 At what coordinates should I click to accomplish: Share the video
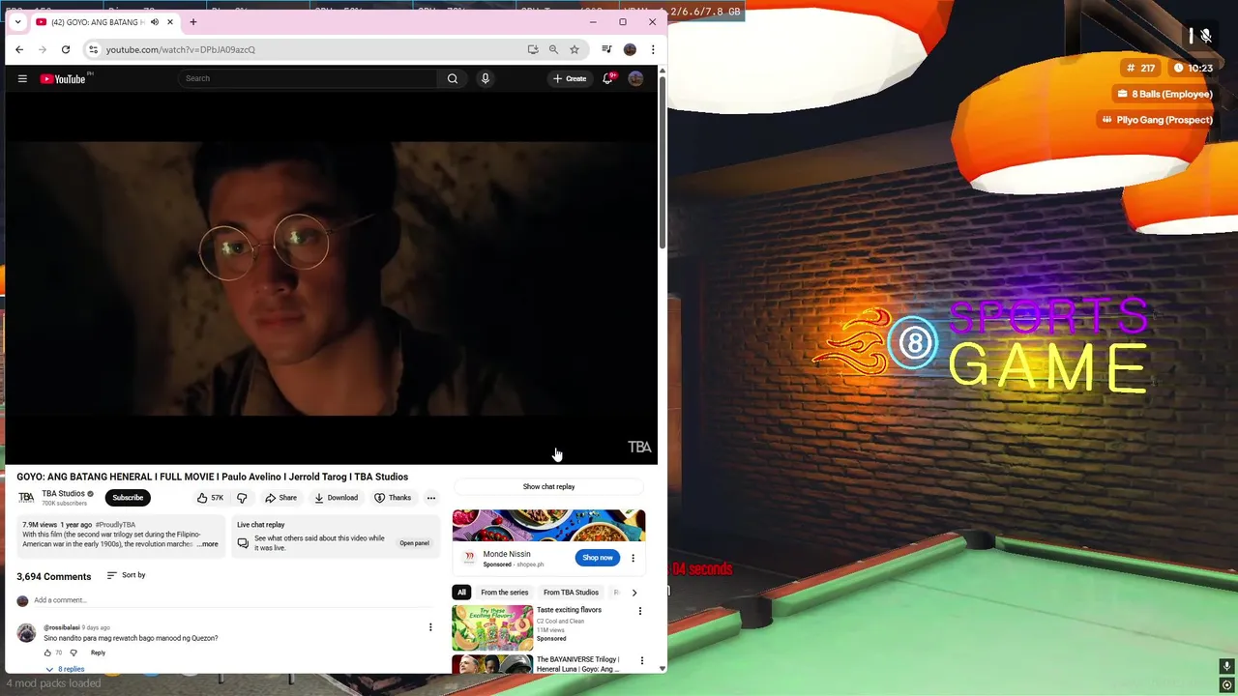281,498
